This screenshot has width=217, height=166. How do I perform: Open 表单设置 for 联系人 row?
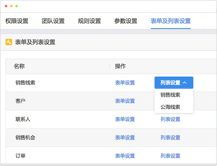click(125, 119)
